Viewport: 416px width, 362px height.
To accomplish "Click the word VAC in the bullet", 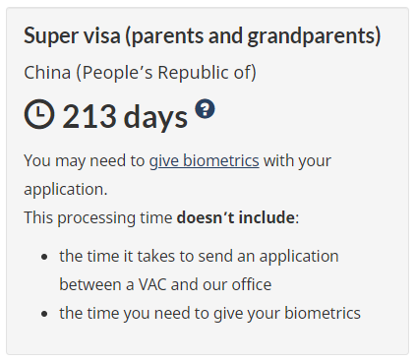I will [x=152, y=284].
